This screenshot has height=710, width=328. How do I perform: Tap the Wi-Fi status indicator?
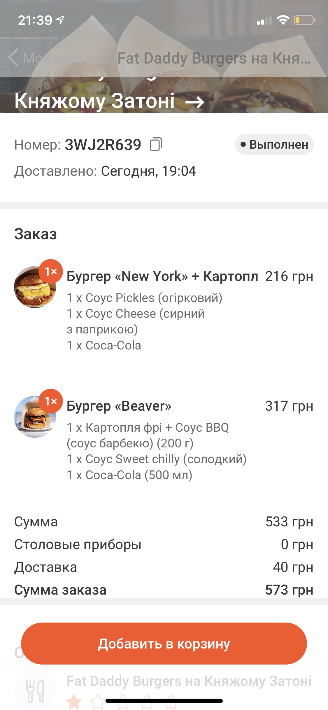coord(283,20)
